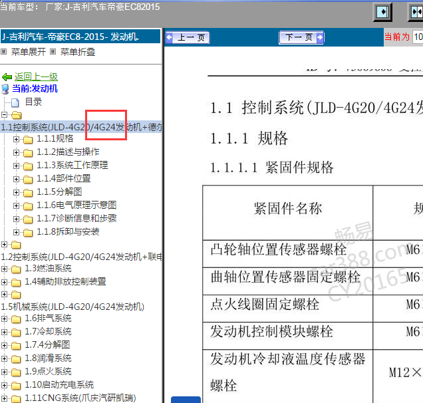Click the right-arrow panel icon in top bar

pos(382,12)
